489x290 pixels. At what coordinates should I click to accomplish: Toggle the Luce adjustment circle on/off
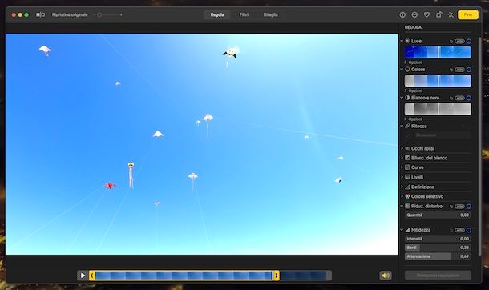tap(469, 41)
